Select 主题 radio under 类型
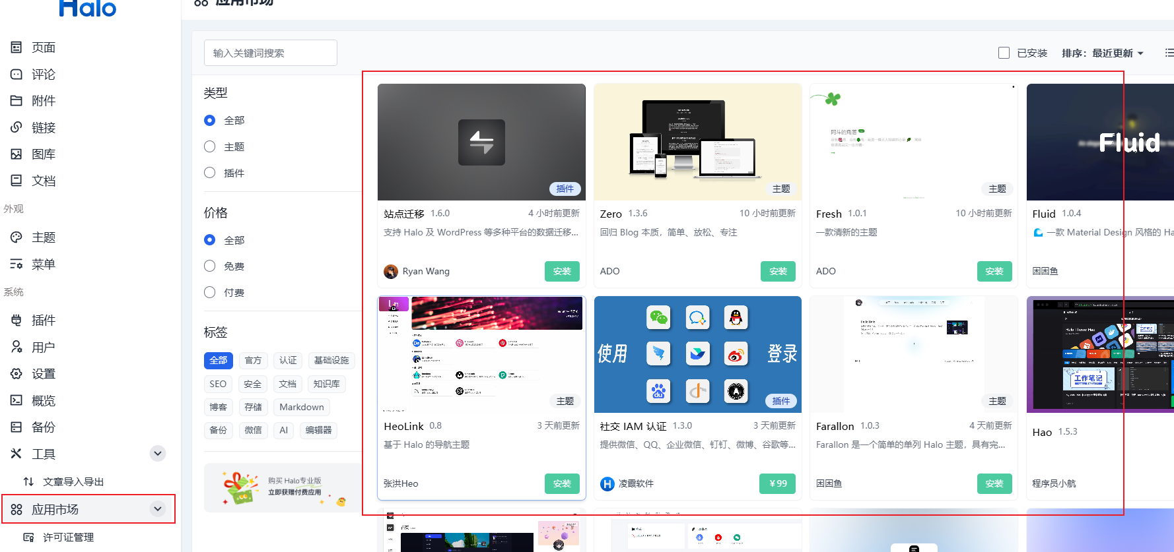The width and height of the screenshot is (1174, 552). [210, 146]
